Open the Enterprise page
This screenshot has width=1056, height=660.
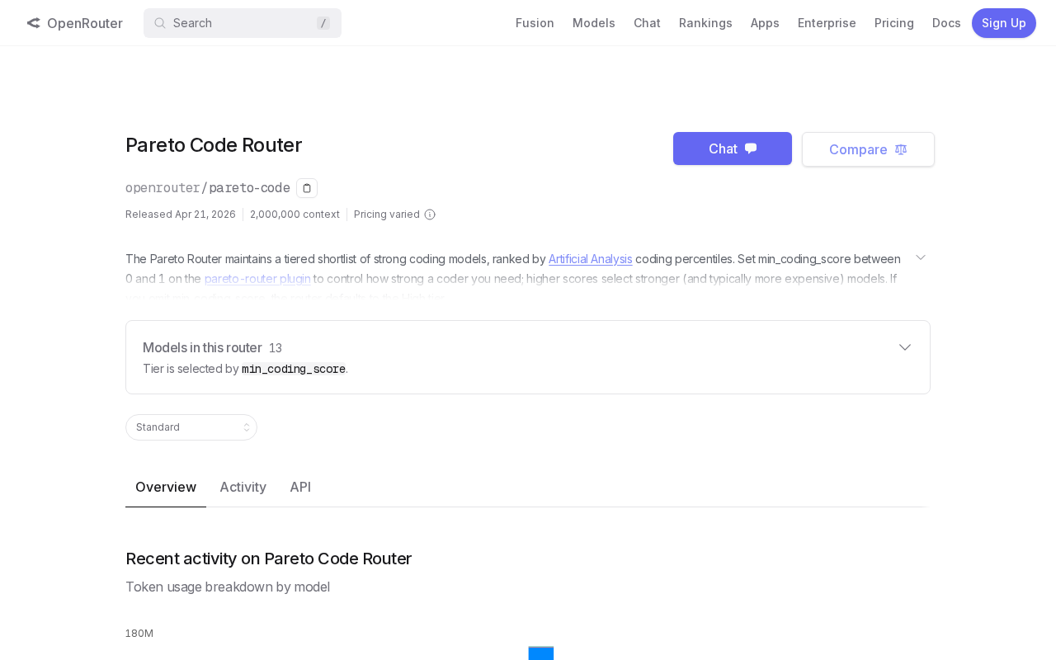point(827,23)
